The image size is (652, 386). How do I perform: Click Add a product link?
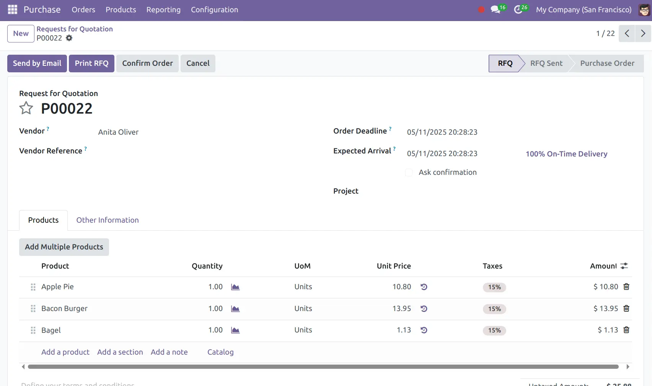65,352
